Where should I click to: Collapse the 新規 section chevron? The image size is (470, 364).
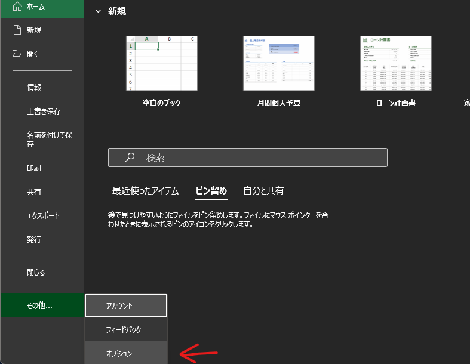98,11
